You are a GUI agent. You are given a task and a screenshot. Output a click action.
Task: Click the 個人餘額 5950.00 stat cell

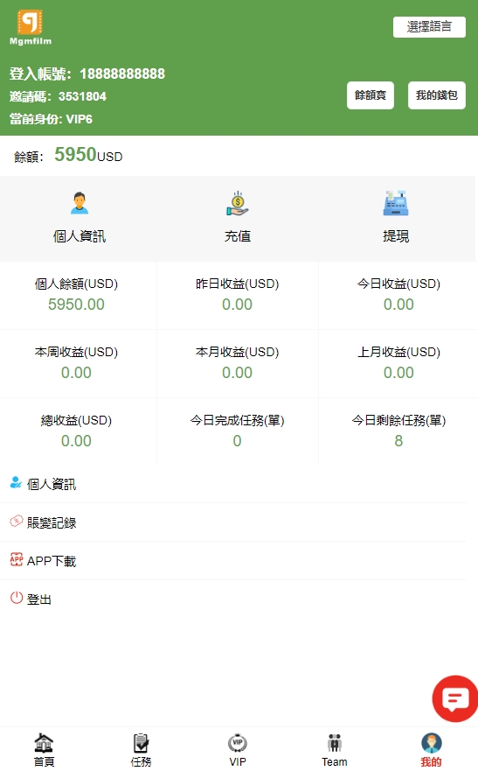pos(77,295)
